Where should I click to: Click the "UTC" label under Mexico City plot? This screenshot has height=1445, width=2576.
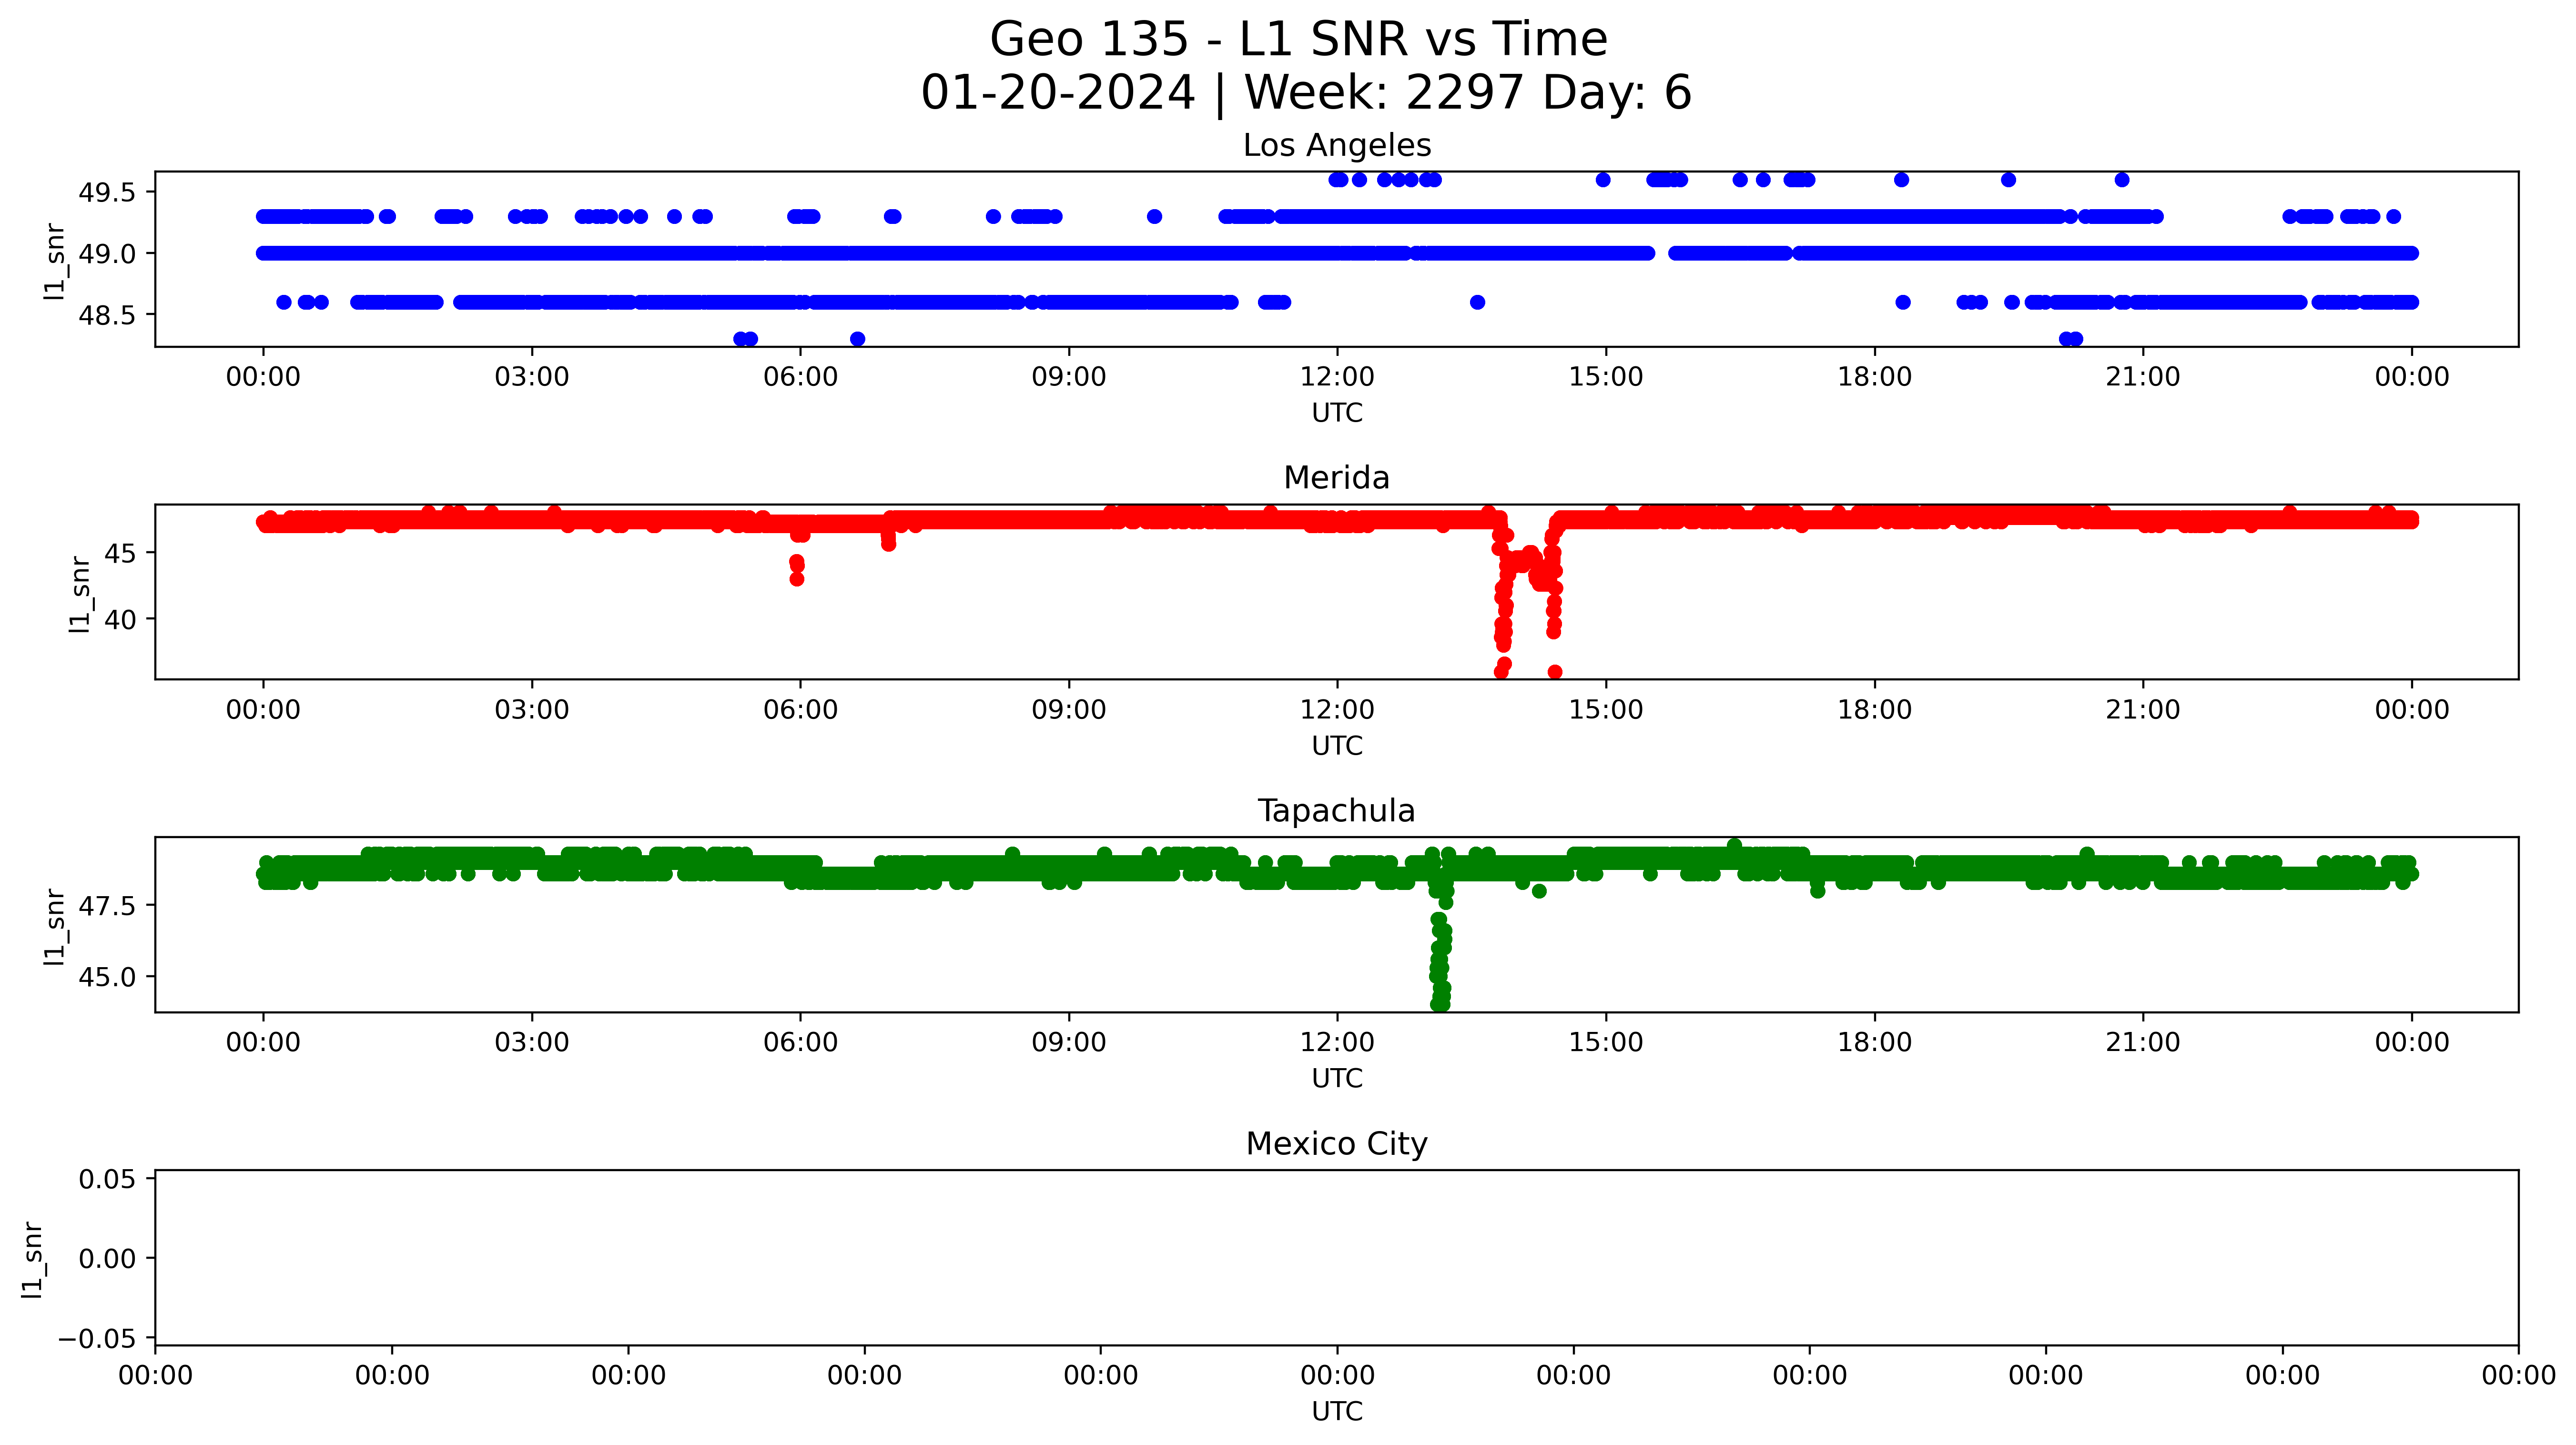1337,1412
